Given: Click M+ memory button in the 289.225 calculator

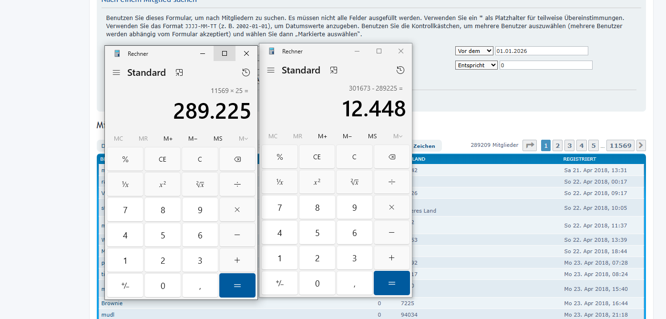Looking at the screenshot, I should [168, 139].
